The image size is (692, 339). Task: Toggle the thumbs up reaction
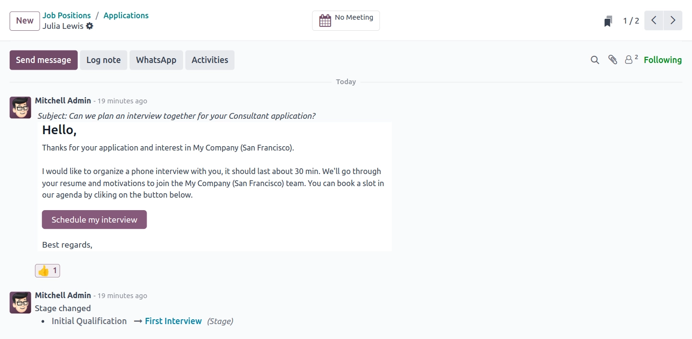48,271
